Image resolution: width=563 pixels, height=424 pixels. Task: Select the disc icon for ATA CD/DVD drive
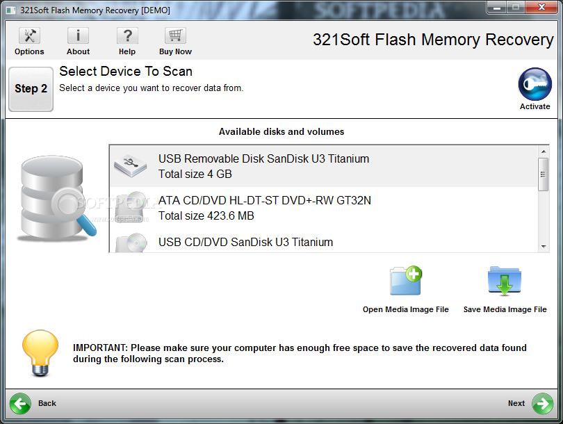click(132, 208)
